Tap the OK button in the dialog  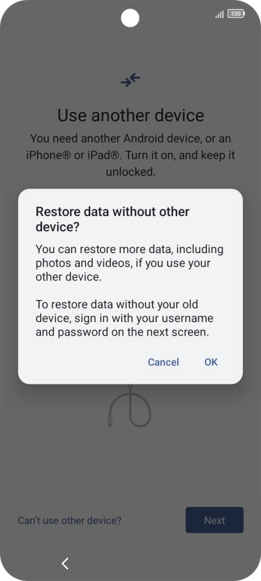[211, 362]
